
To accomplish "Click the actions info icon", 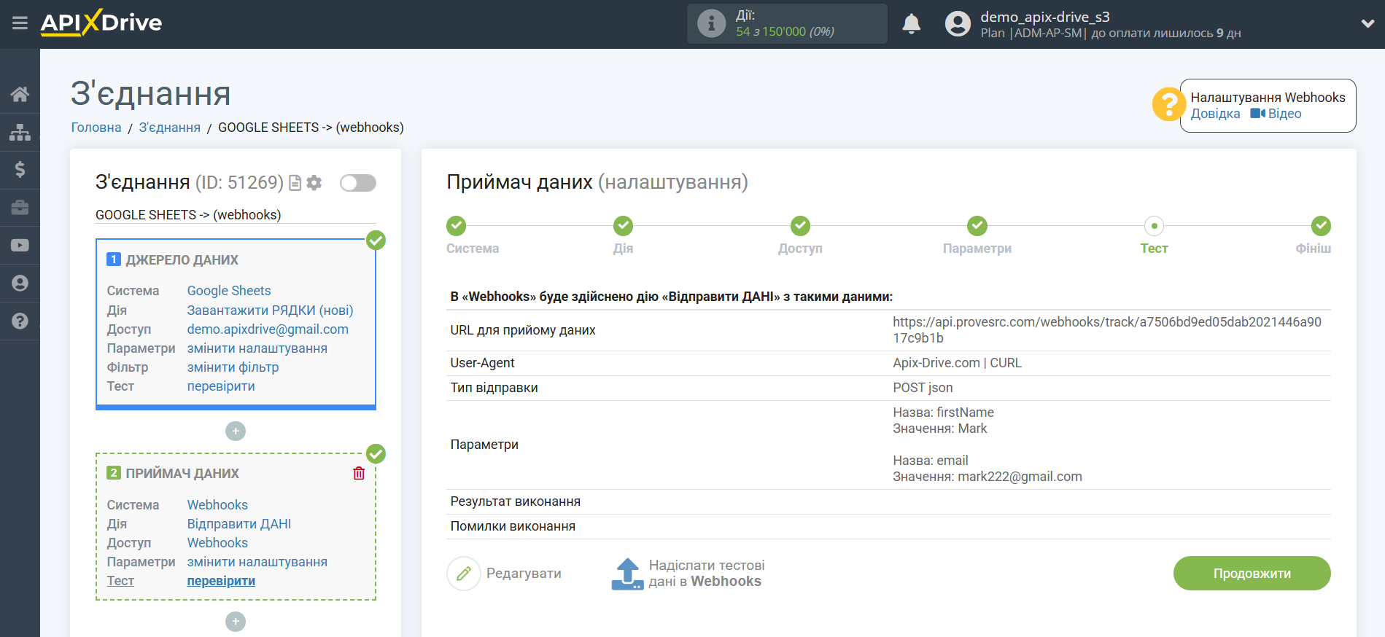I will (711, 23).
